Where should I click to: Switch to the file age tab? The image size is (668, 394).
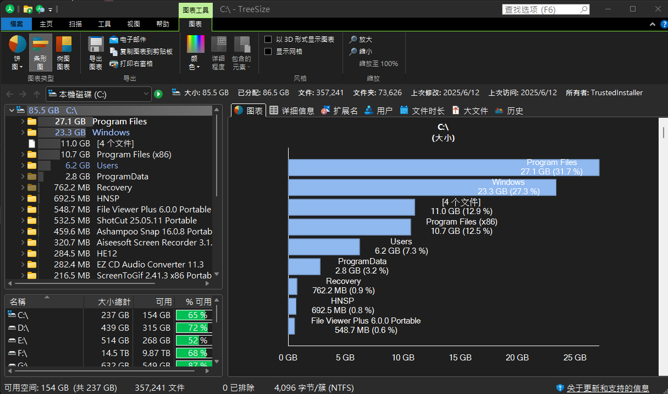pyautogui.click(x=422, y=111)
